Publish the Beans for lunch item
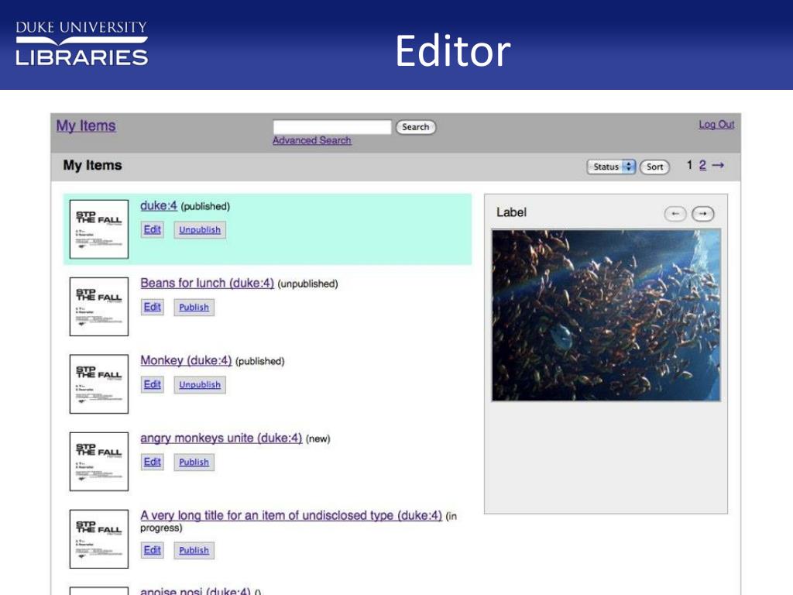Screen dimensions: 793x595 pos(194,307)
